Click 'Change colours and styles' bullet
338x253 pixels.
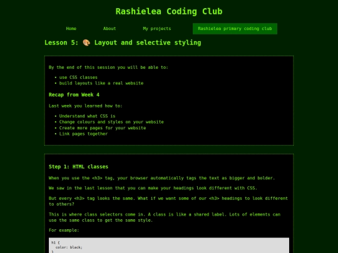click(x=111, y=122)
